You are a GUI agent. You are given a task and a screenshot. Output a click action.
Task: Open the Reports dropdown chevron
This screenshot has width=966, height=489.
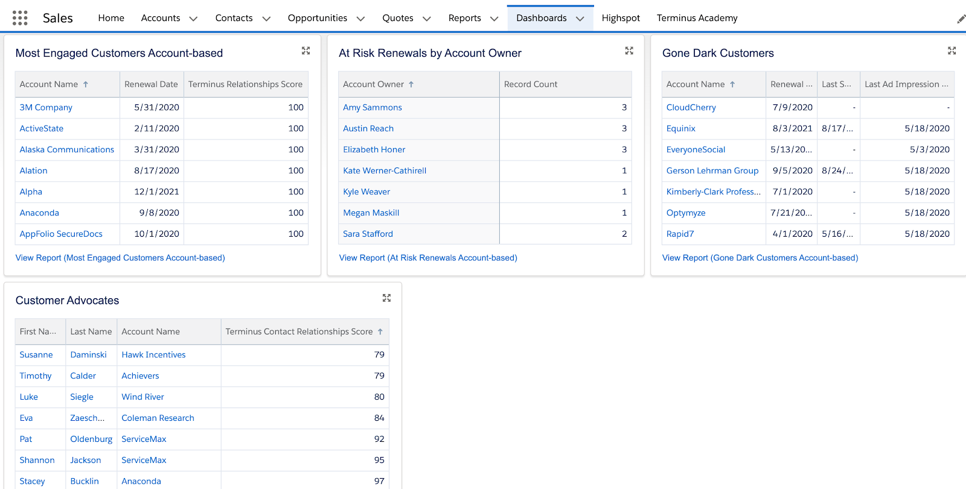pyautogui.click(x=494, y=19)
